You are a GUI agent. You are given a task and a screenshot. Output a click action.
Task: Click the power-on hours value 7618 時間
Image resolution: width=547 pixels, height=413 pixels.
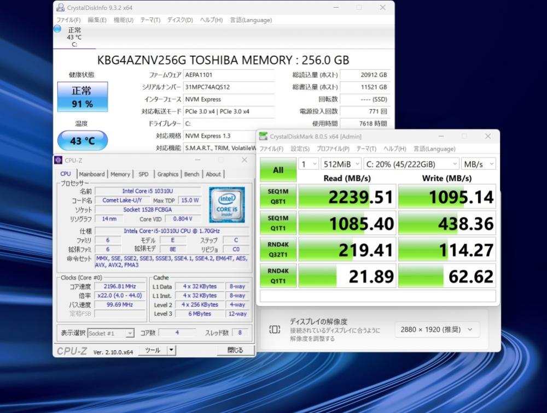[364, 123]
